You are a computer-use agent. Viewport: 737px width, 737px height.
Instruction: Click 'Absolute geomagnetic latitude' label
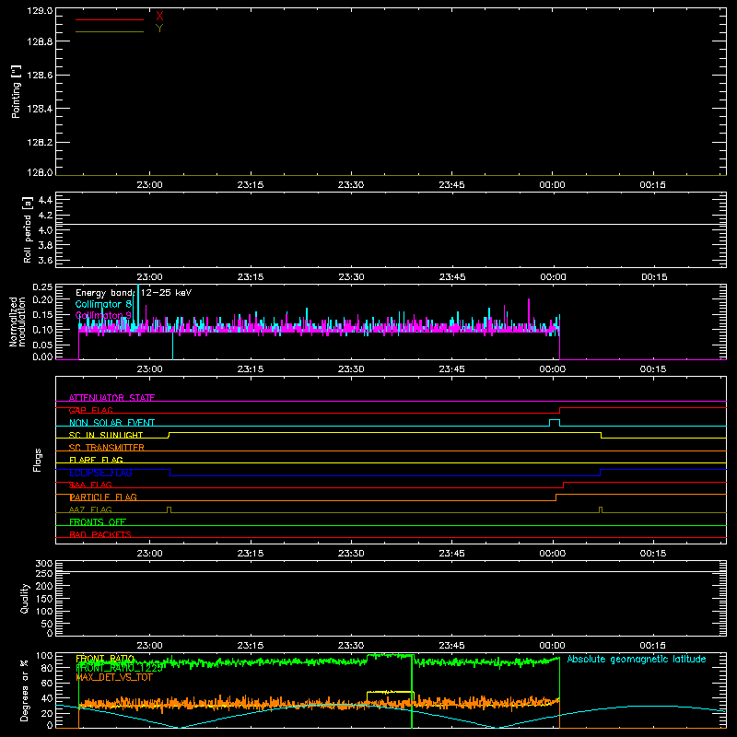(637, 660)
